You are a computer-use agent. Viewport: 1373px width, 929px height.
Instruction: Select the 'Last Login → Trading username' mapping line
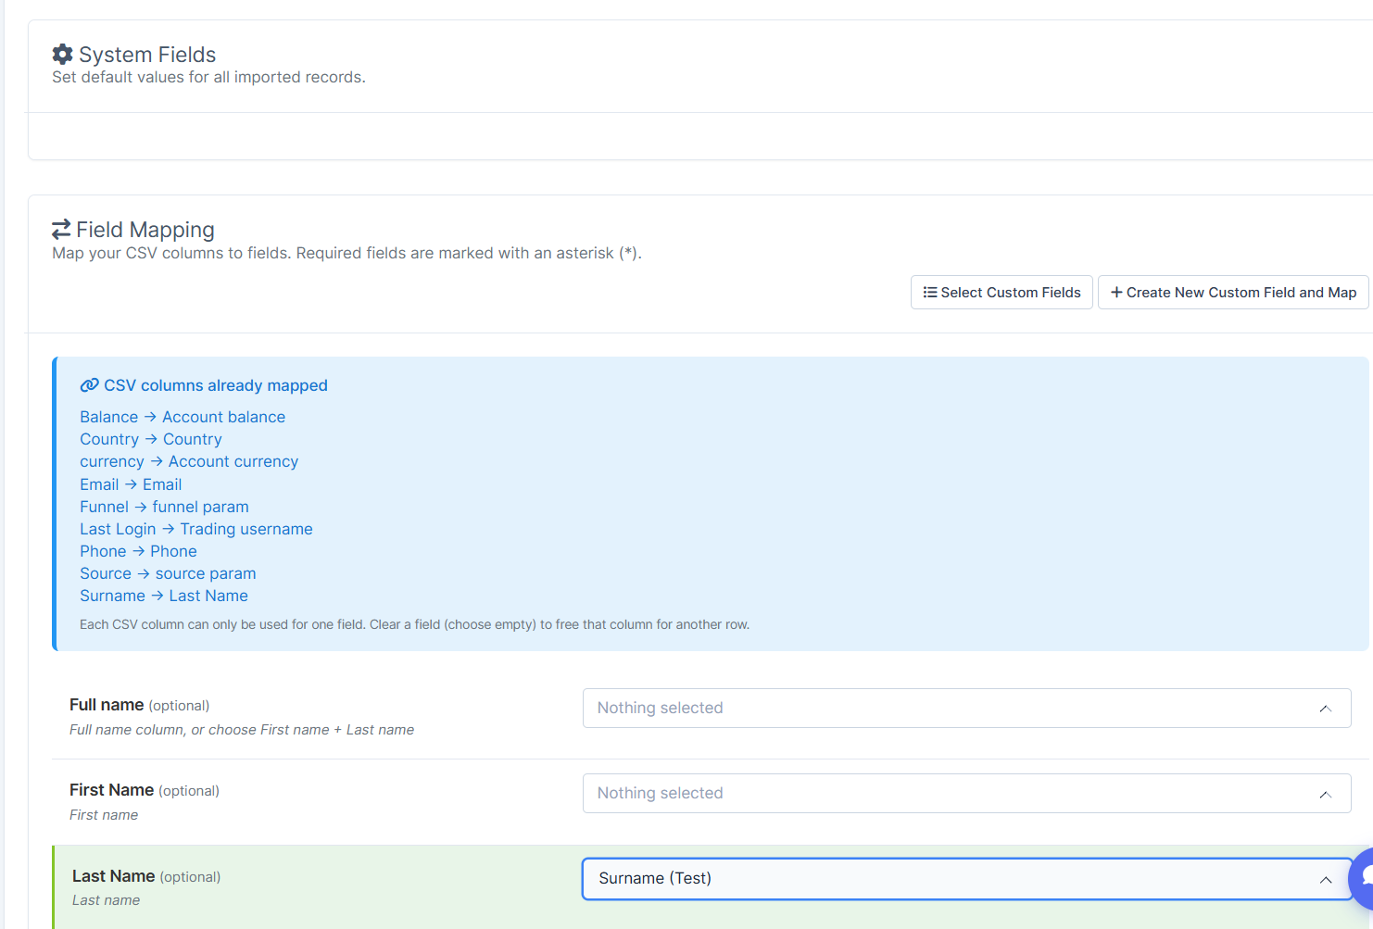196,529
